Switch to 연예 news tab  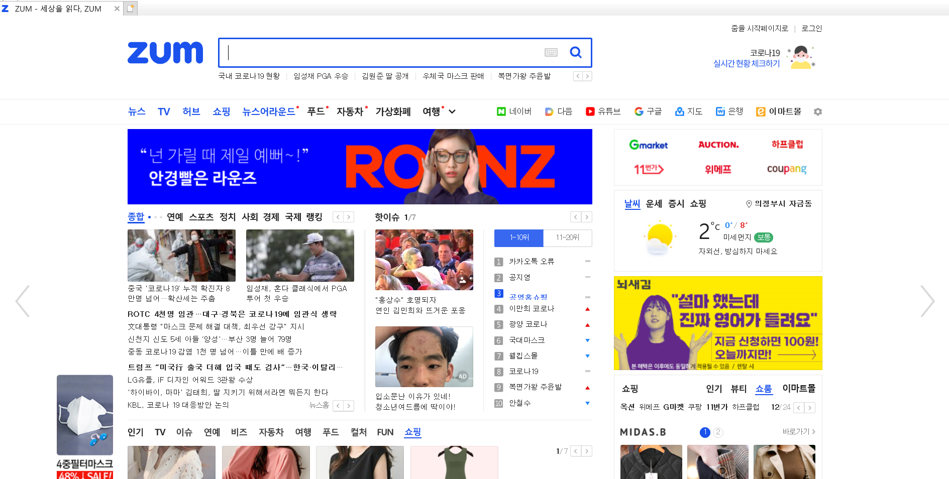(x=175, y=217)
